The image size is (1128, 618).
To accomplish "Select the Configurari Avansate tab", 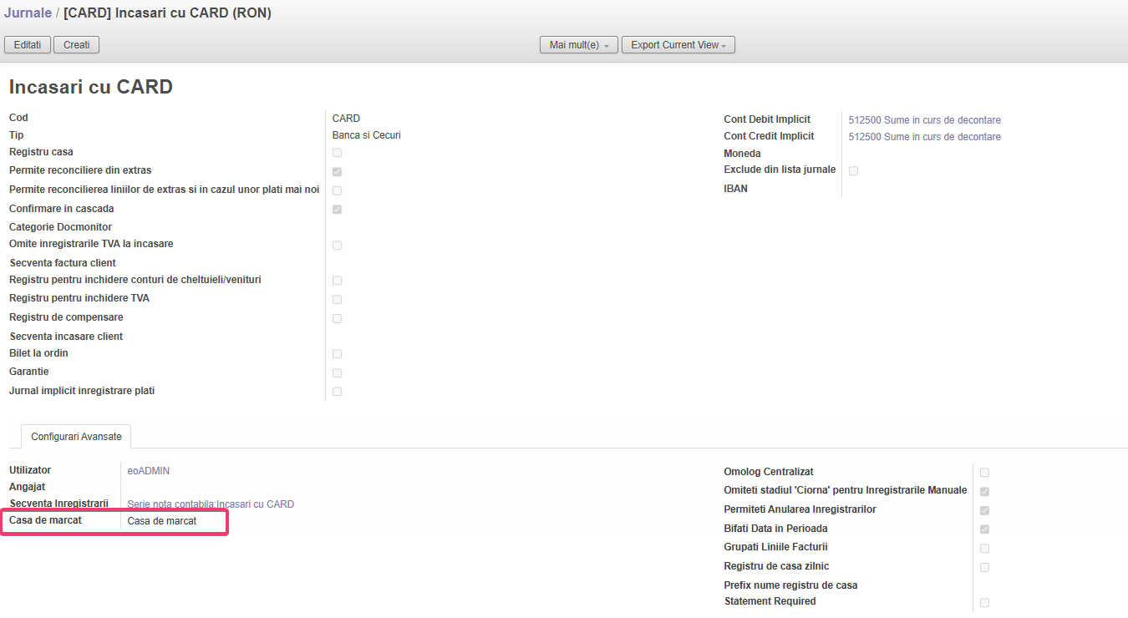I will pyautogui.click(x=76, y=437).
